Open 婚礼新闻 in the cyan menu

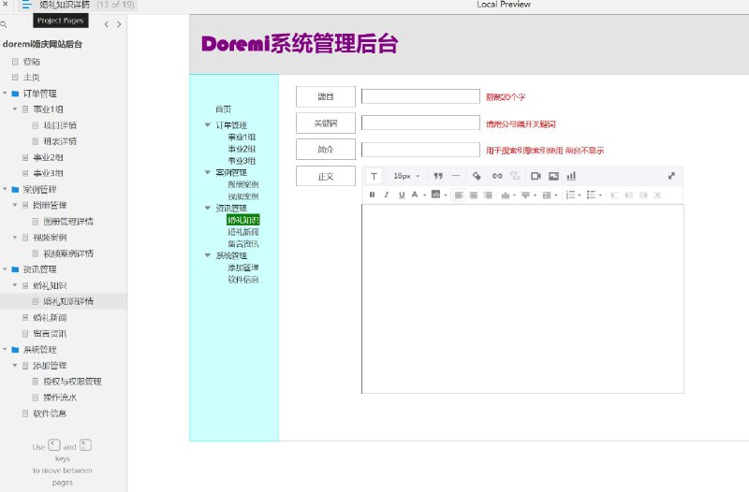point(243,232)
